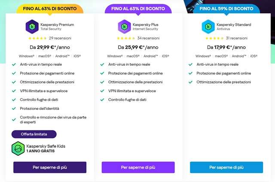Open the 34 recensioni reviews link
275x182 pixels.
click(x=152, y=39)
